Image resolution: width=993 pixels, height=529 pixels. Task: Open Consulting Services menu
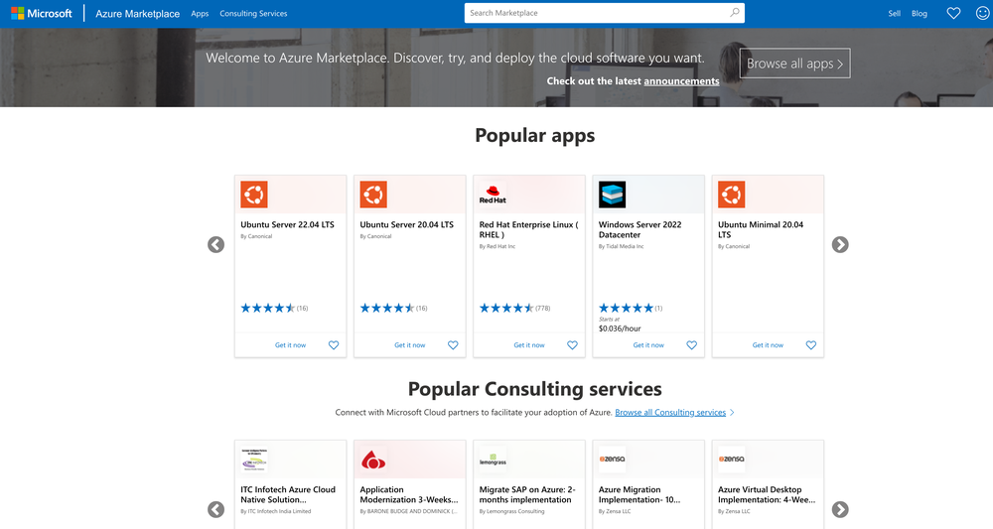[x=253, y=13]
